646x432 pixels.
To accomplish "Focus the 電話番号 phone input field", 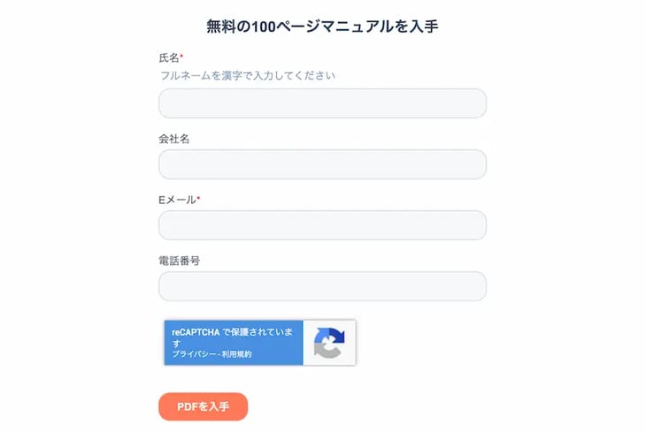I will point(322,286).
